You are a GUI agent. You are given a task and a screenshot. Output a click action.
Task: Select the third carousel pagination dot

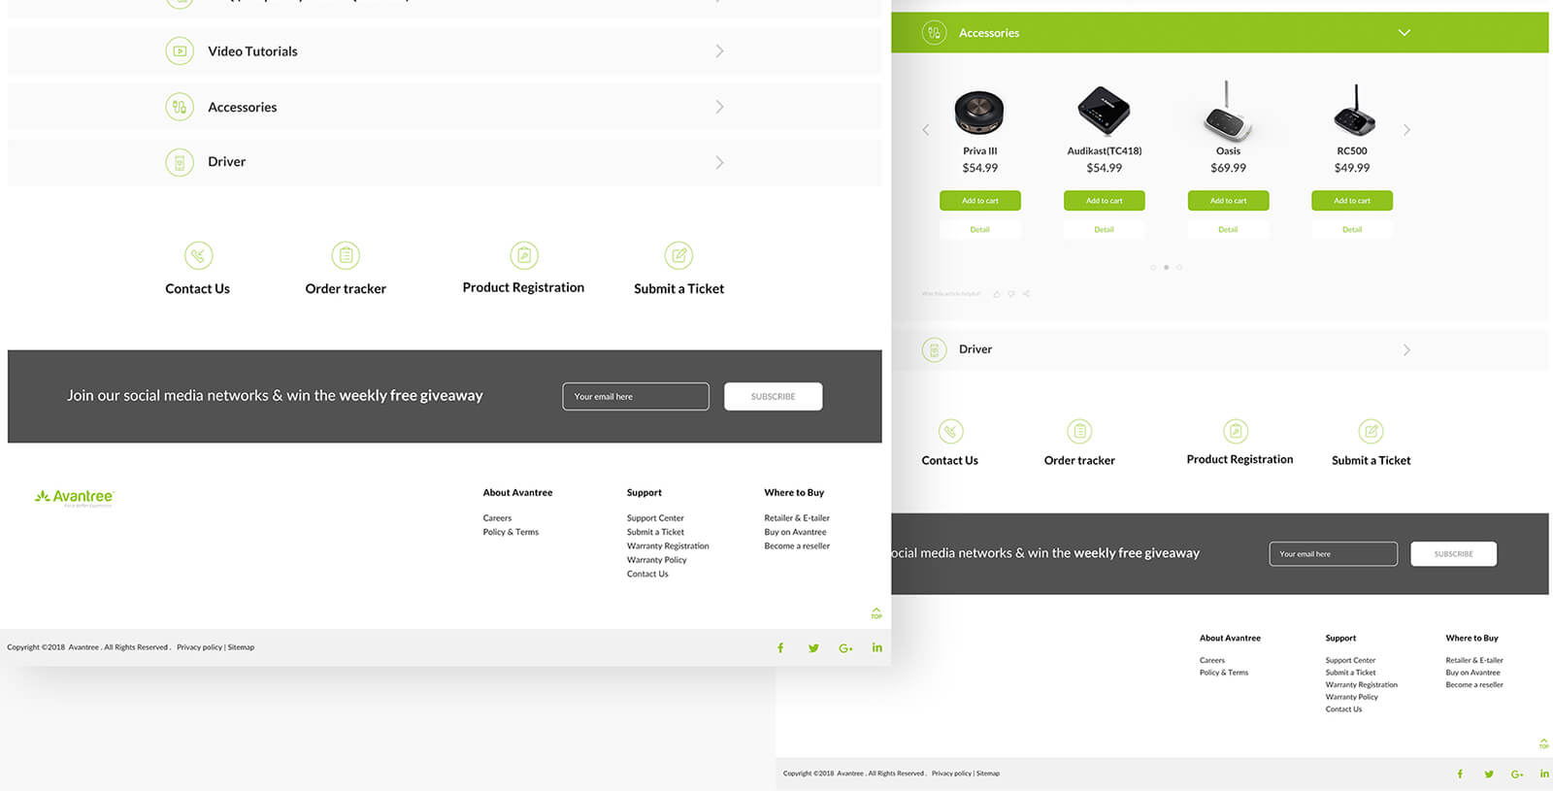click(1179, 267)
